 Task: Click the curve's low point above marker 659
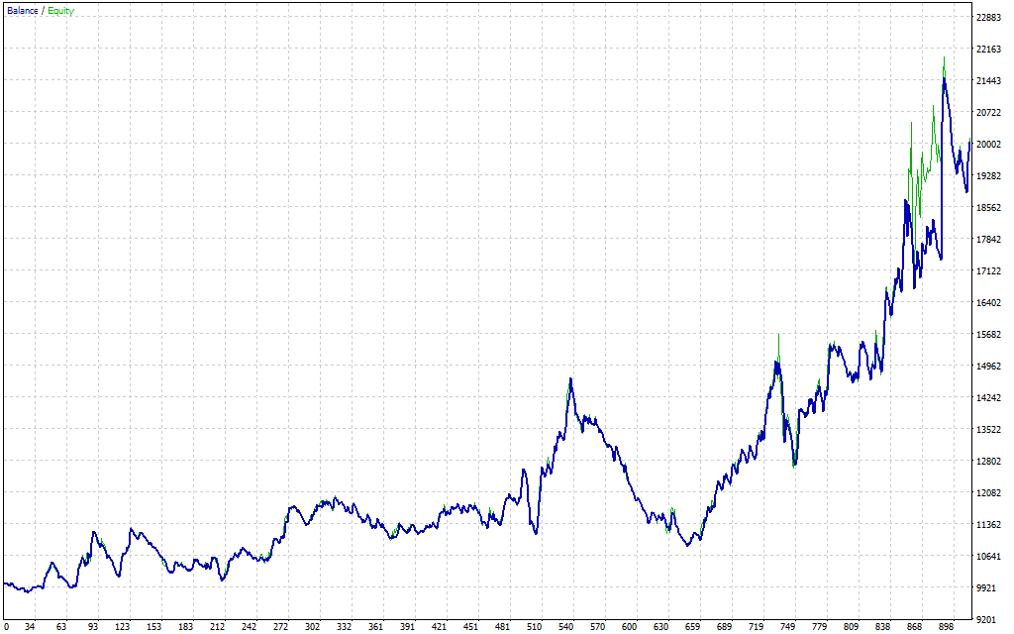(689, 545)
